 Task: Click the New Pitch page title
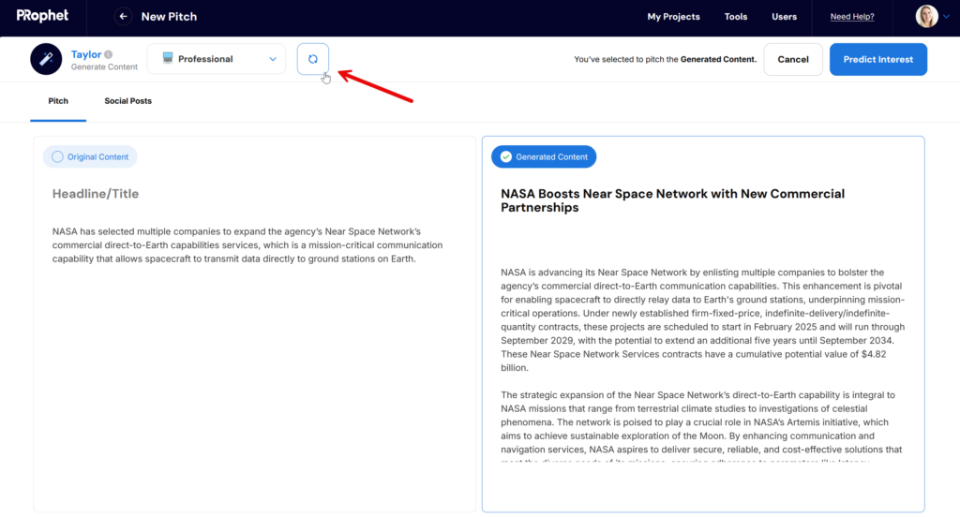[169, 17]
